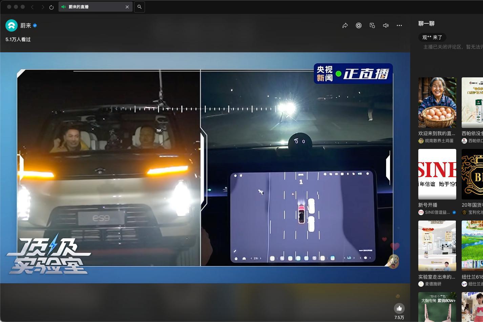Click the 宝利化 streamer avatar icon
Screen dimensions: 483x322
pyautogui.click(x=464, y=212)
